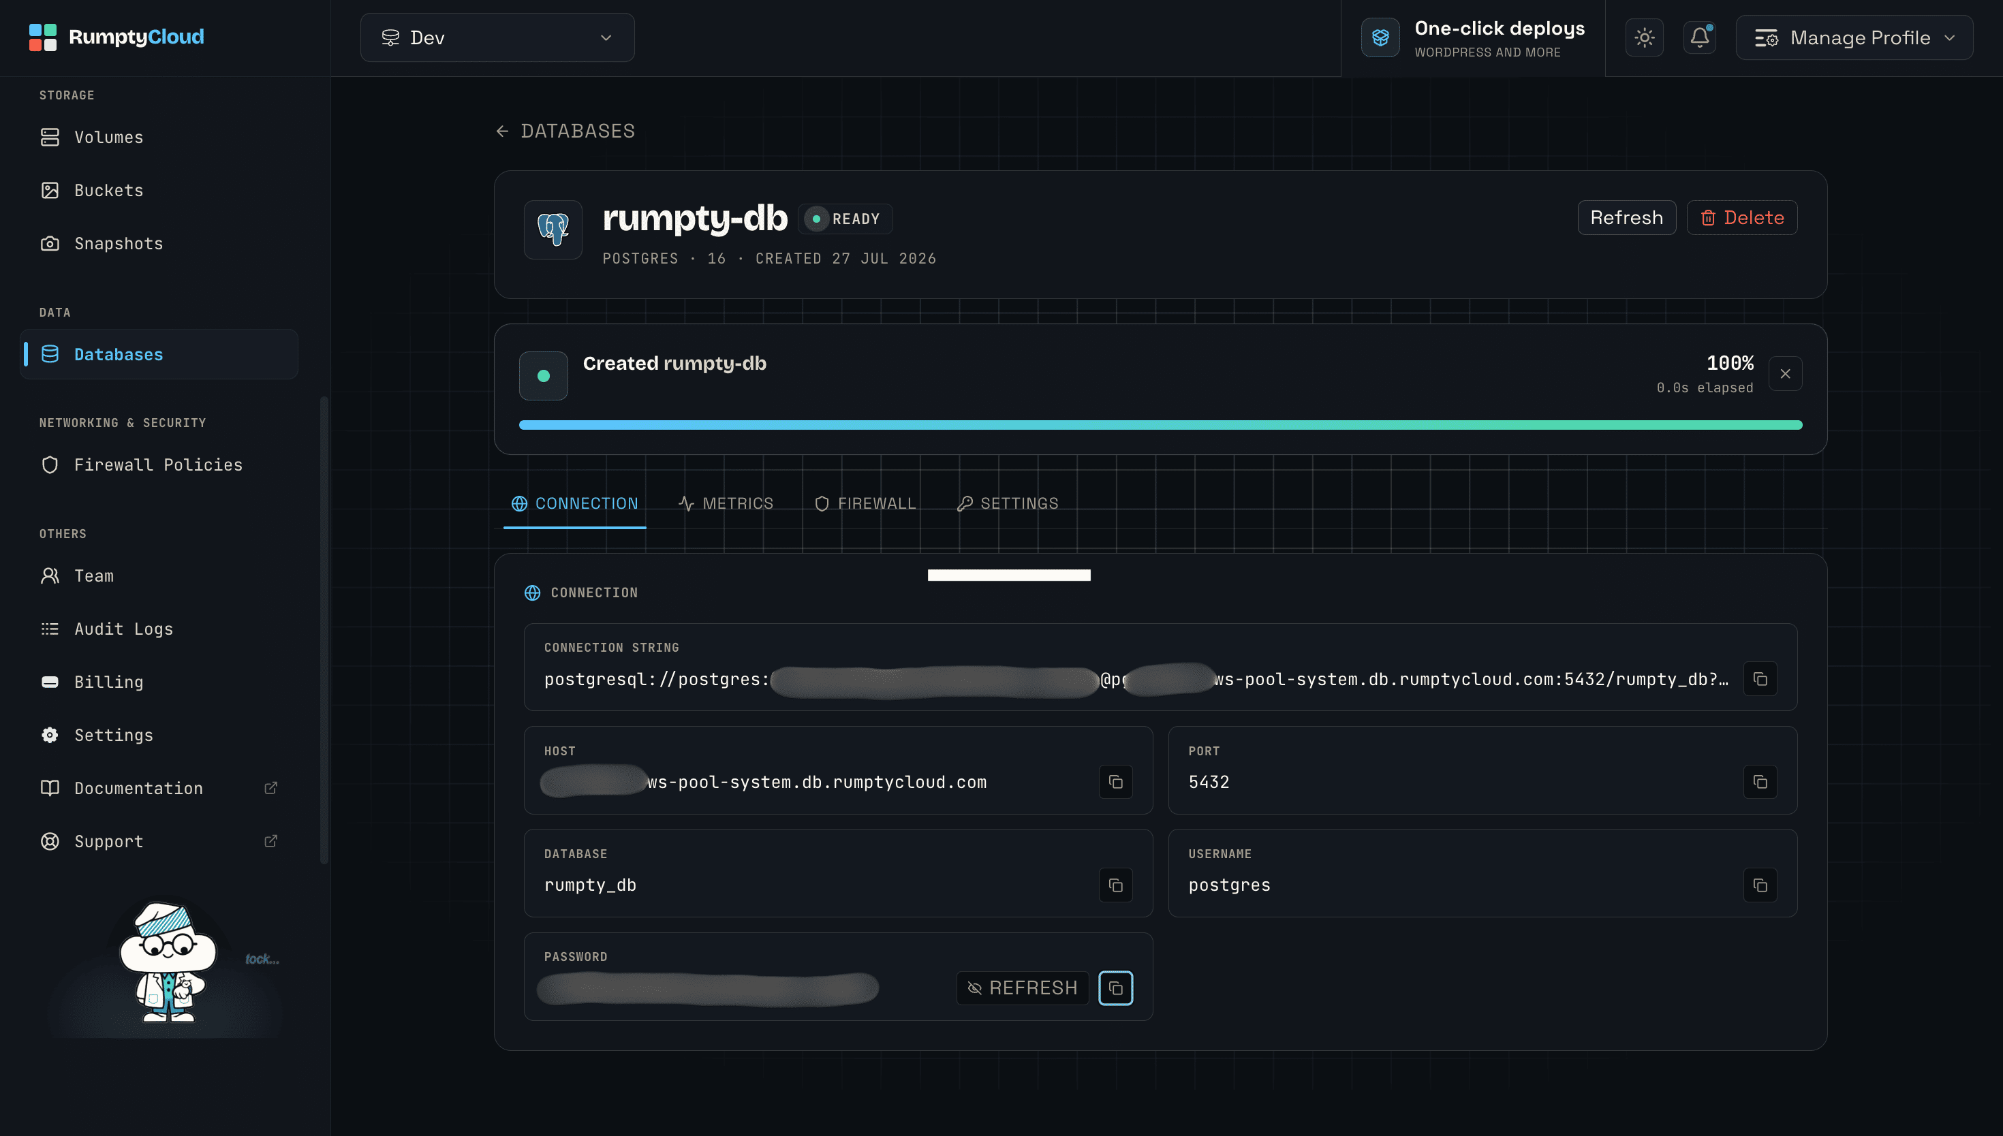Copy the rumpty_db database name
2003x1136 pixels.
1115,885
